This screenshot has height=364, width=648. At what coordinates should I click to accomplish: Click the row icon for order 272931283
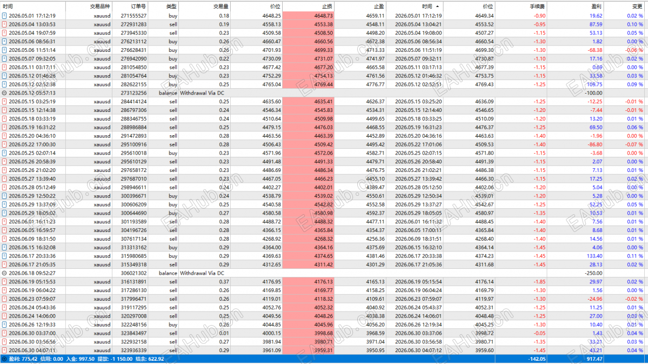pyautogui.click(x=4, y=24)
